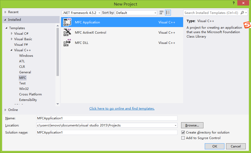
Task: Collapse the Templates tree node
Action: tap(6, 28)
